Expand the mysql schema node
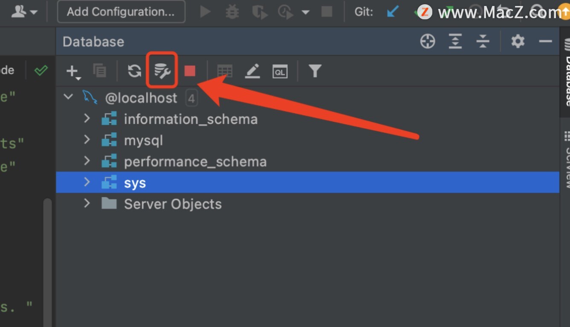The image size is (570, 327). pos(87,140)
